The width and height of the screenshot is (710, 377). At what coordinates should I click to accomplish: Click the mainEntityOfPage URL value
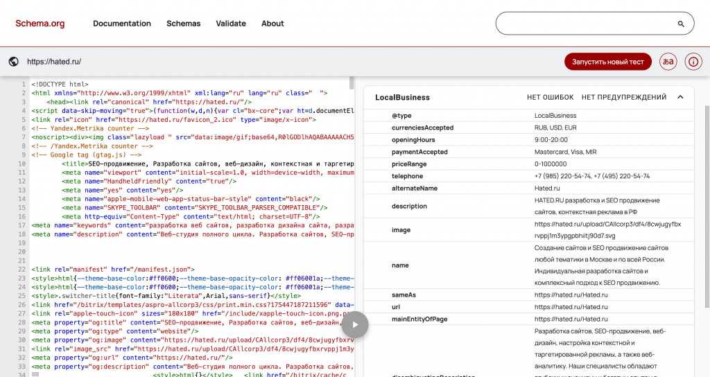point(561,319)
